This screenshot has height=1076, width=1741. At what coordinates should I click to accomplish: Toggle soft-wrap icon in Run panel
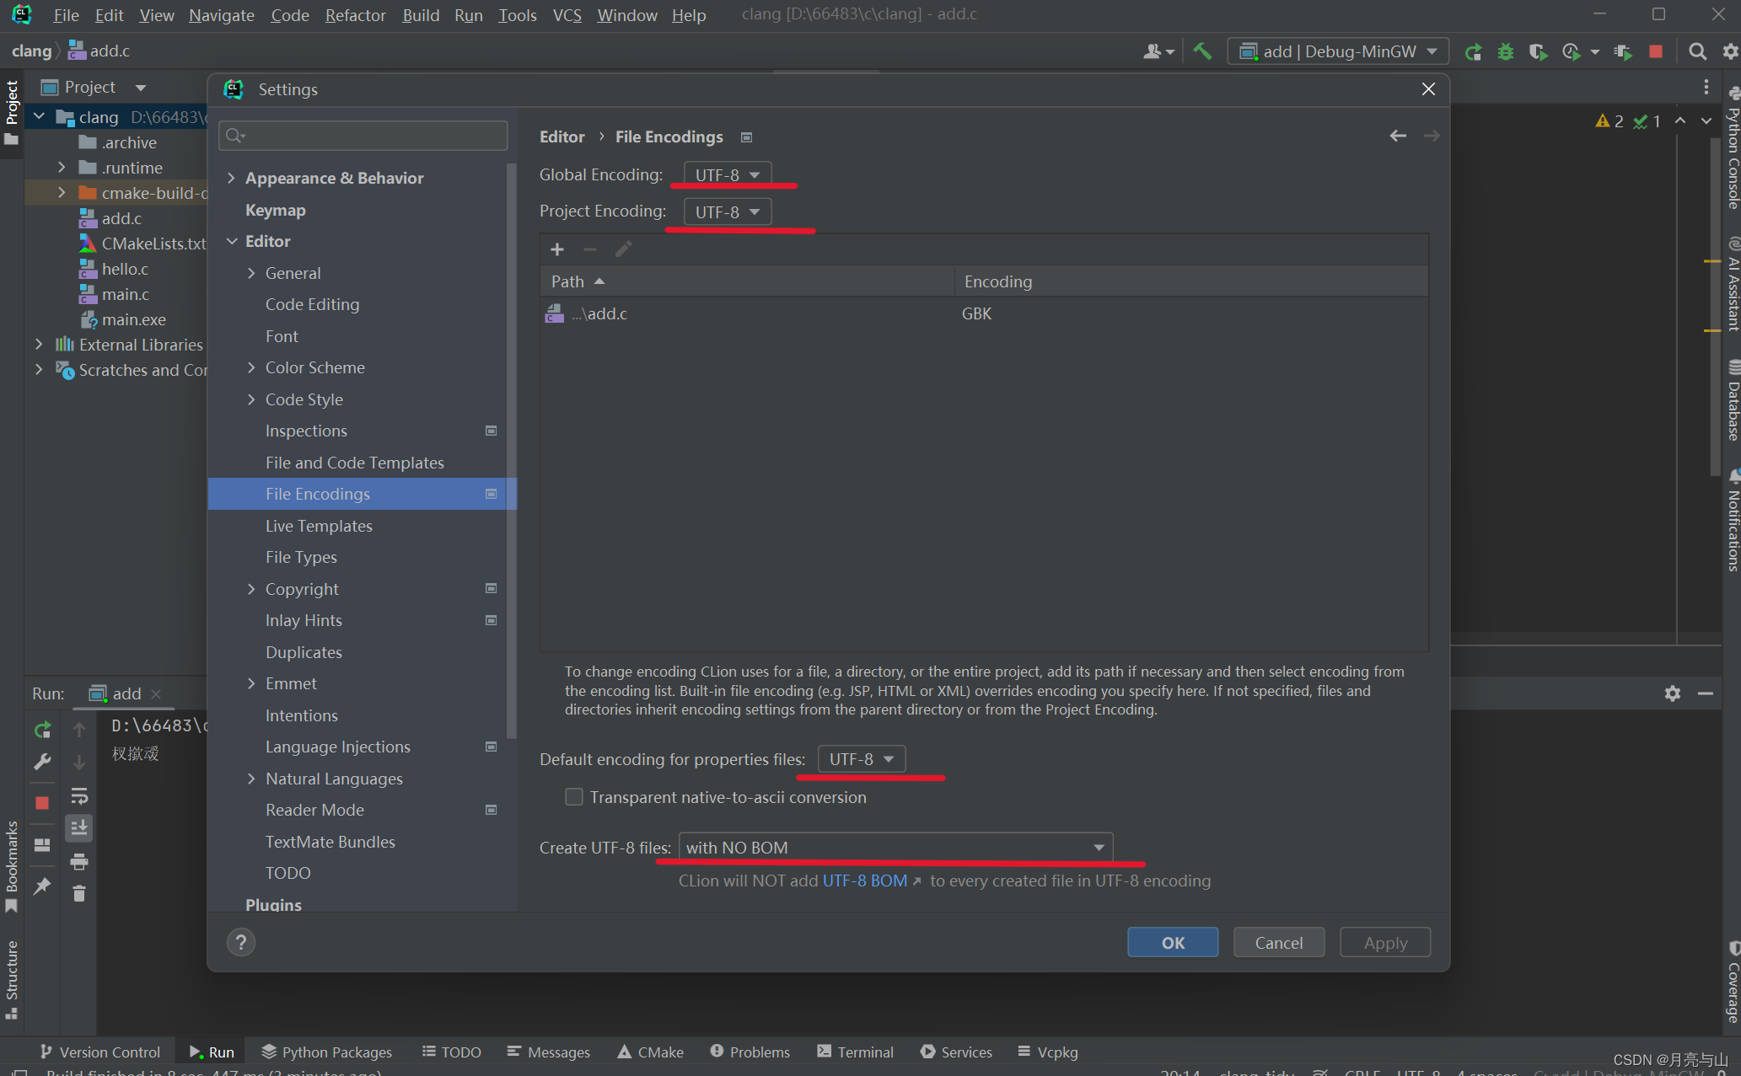pyautogui.click(x=79, y=796)
